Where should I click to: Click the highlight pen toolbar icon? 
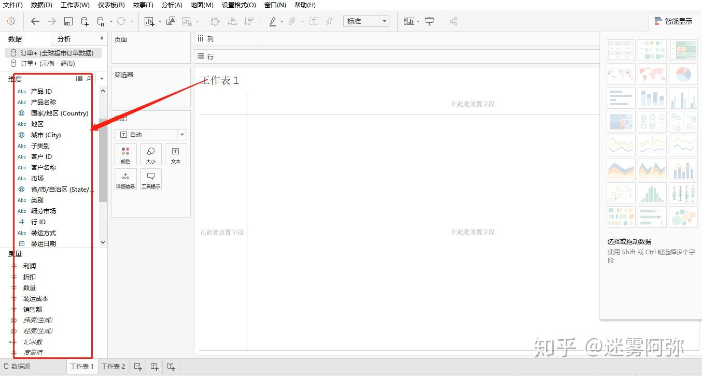click(273, 21)
